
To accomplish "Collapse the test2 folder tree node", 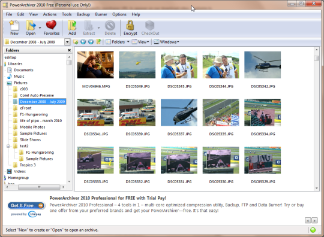I will point(8,146).
